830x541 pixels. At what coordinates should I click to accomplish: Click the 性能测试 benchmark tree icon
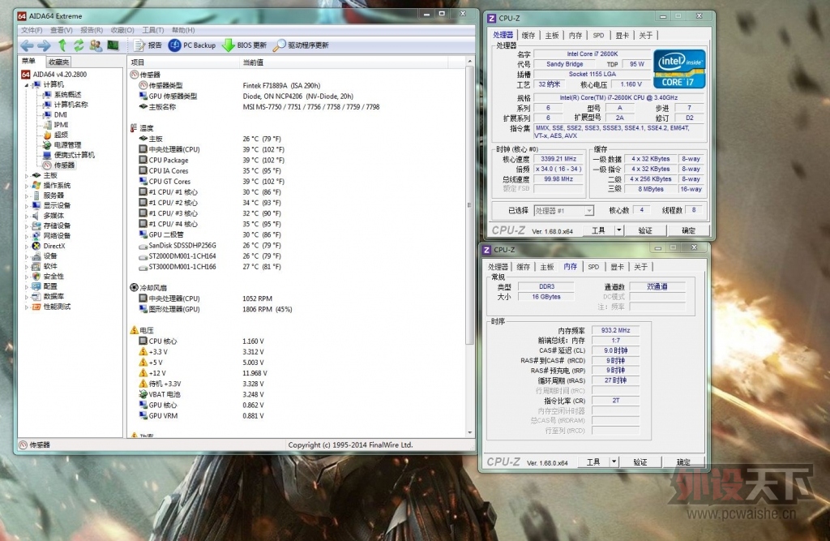(x=36, y=307)
